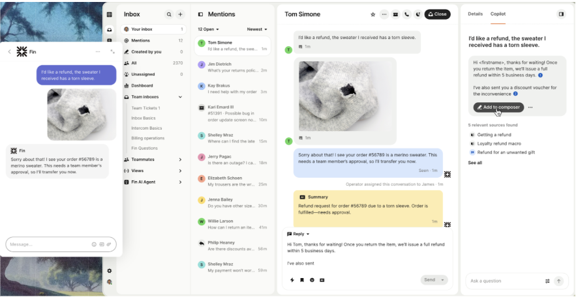Select the All conversations view
The height and width of the screenshot is (297, 578).
pos(153,63)
